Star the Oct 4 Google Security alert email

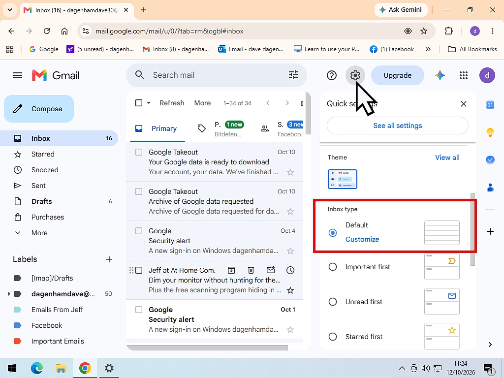click(x=290, y=251)
